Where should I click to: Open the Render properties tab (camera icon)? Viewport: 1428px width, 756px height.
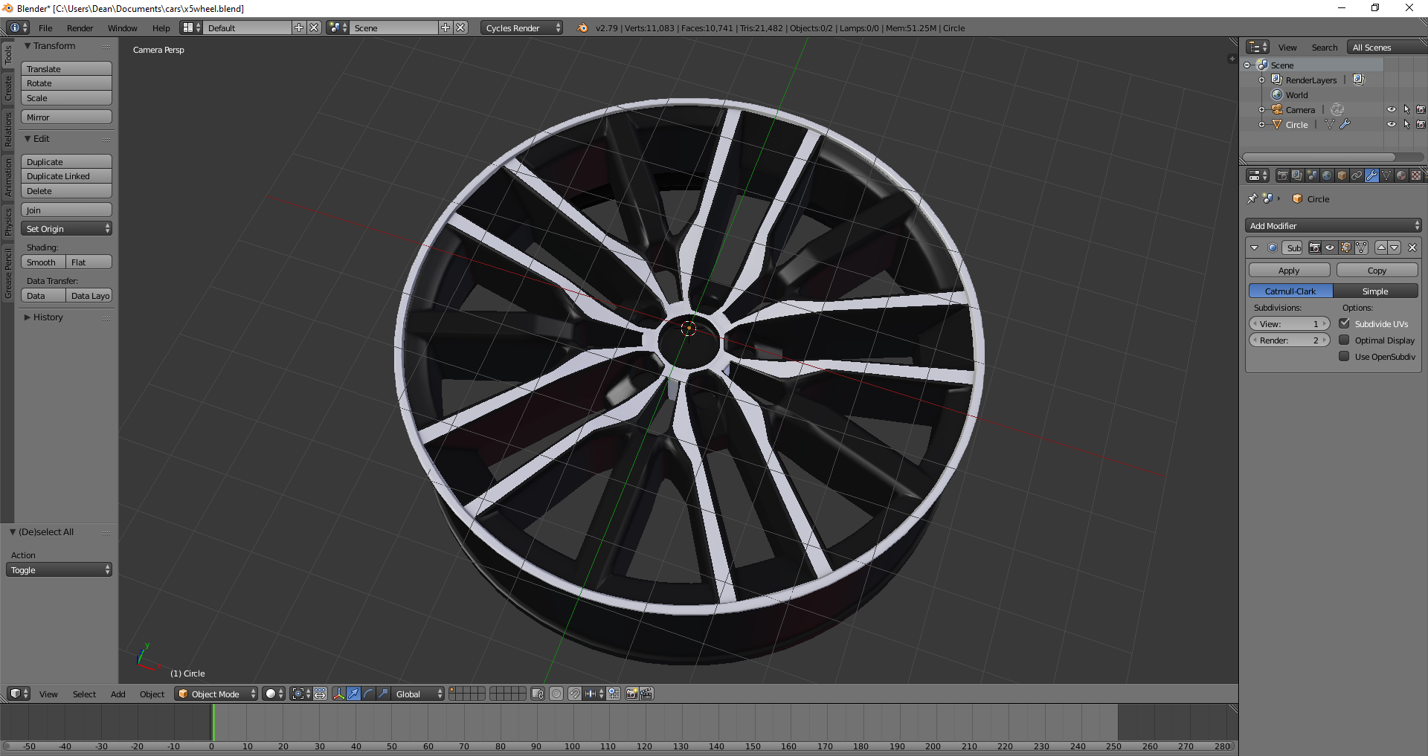tap(1282, 175)
